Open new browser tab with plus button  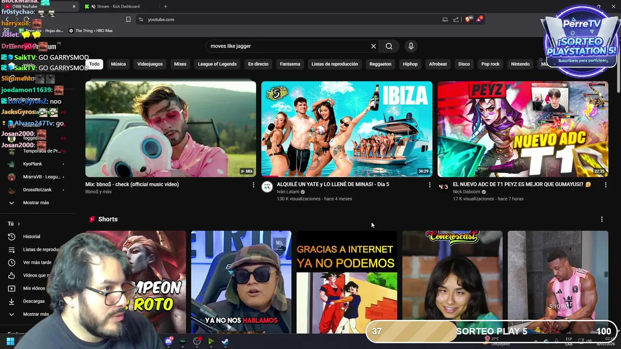165,6
